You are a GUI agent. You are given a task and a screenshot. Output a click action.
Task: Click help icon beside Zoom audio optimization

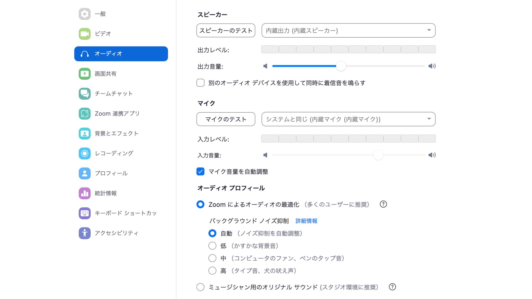tap(383, 204)
